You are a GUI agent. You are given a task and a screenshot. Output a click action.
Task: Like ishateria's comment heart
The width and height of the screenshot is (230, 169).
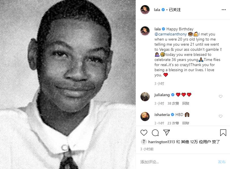[221, 116]
